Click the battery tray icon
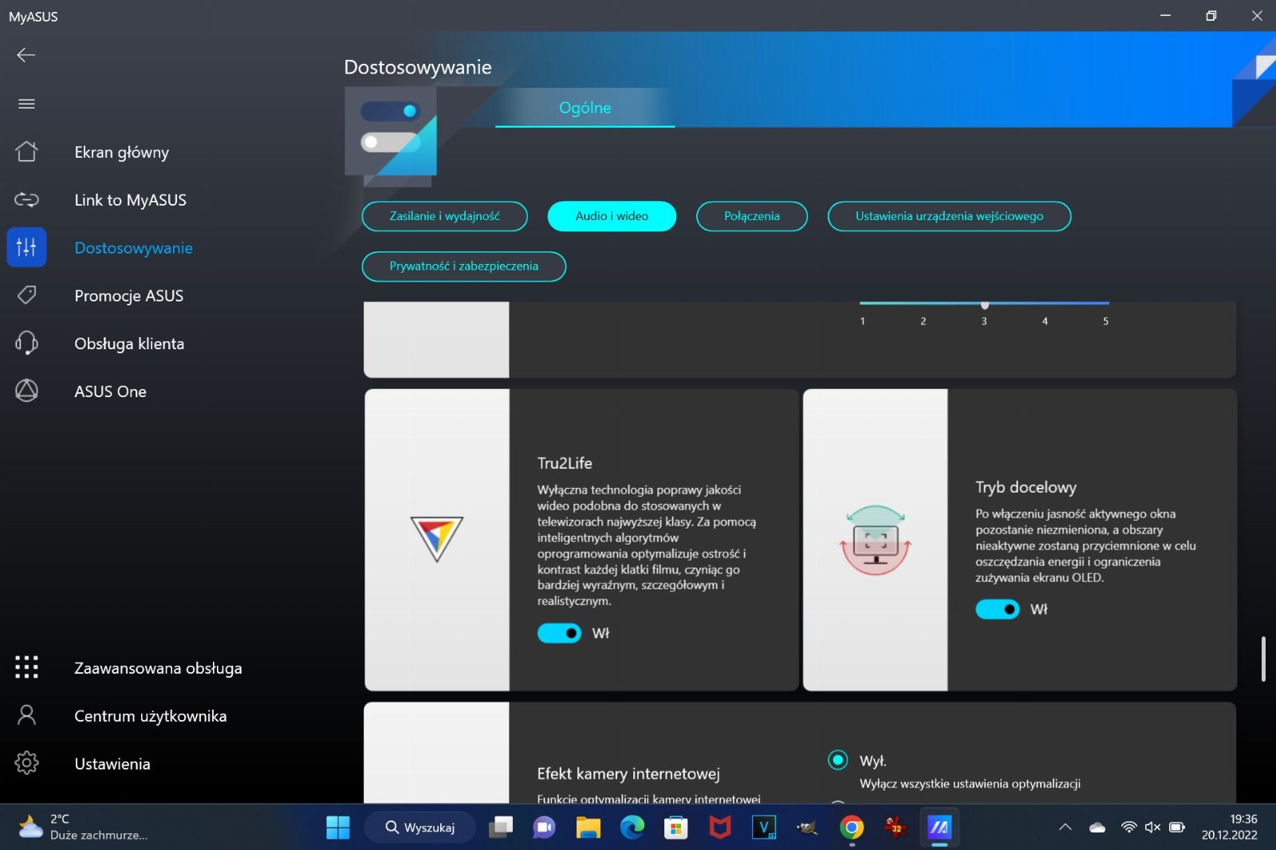Viewport: 1276px width, 850px height. (x=1177, y=828)
